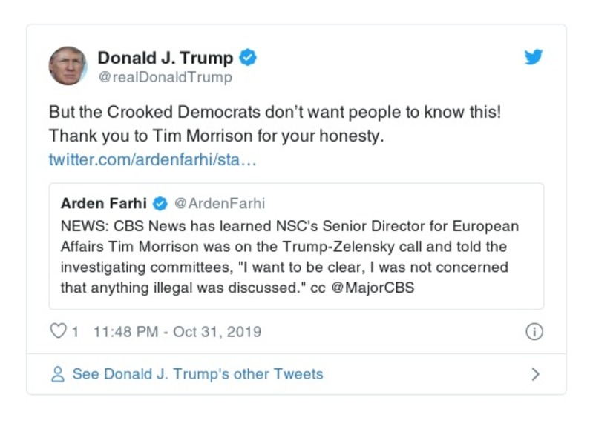The height and width of the screenshot is (432, 593).
Task: Open Arden Farhi's name in quoted tweet
Action: (103, 204)
